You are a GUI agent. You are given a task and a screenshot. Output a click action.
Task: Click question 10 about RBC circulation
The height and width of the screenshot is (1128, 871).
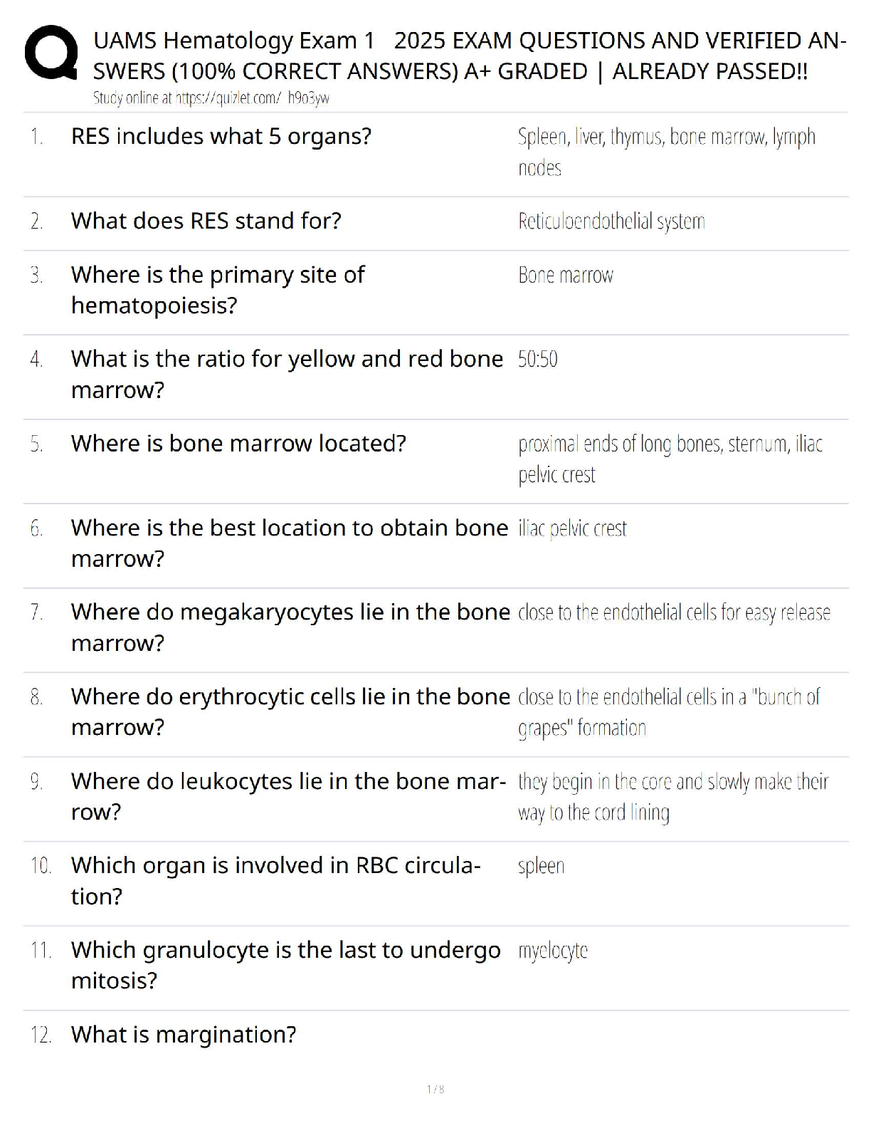click(276, 880)
